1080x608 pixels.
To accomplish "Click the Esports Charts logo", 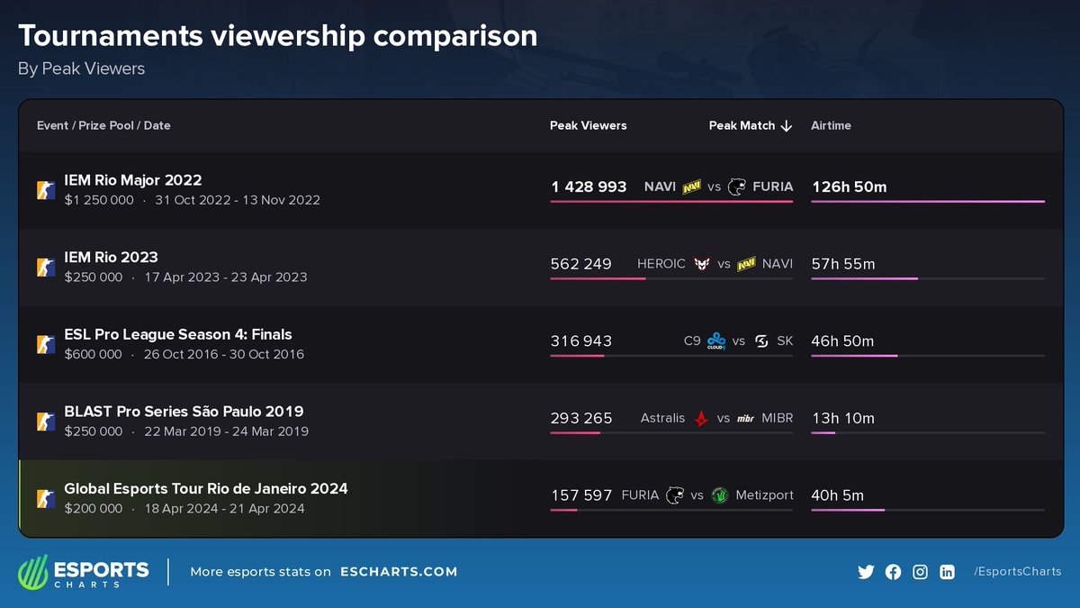I will click(x=84, y=573).
